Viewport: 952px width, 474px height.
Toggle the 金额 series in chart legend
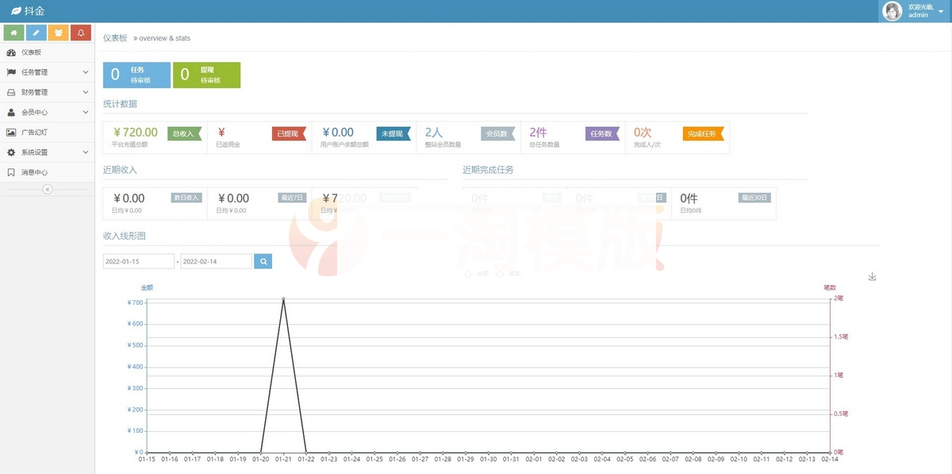coord(478,273)
